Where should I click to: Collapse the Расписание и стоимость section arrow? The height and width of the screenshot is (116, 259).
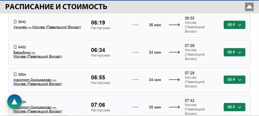(x=249, y=7)
